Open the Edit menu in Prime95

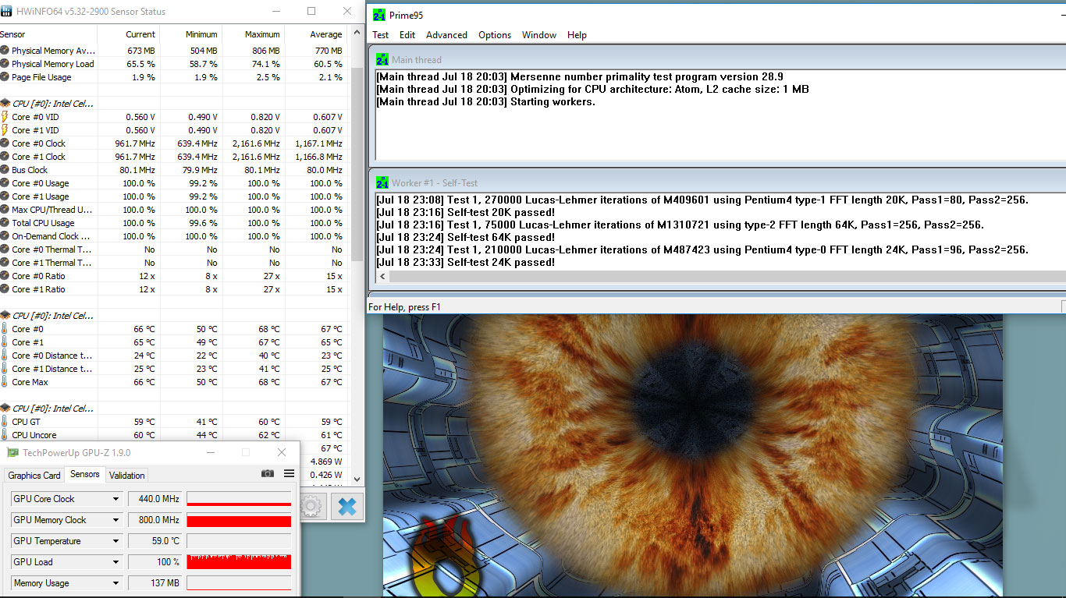[407, 35]
